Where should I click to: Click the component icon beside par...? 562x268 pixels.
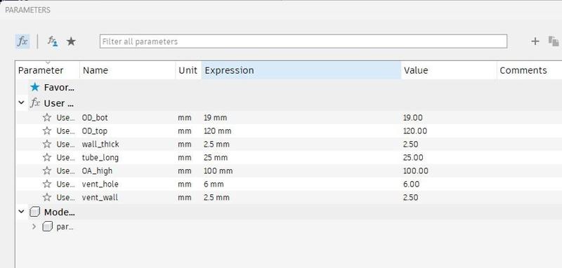point(47,227)
